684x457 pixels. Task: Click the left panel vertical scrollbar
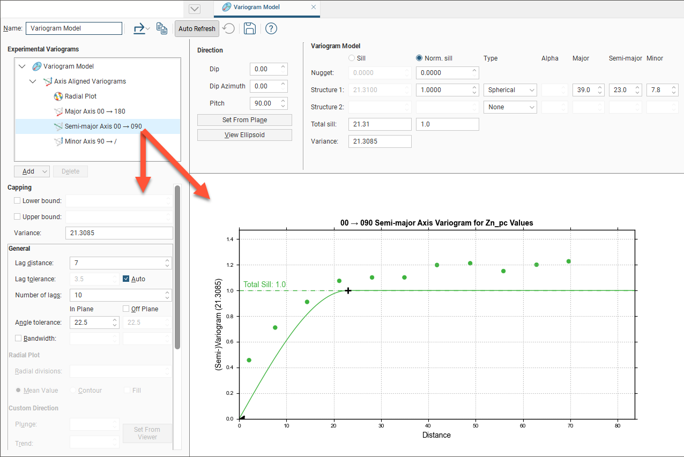coord(177,268)
